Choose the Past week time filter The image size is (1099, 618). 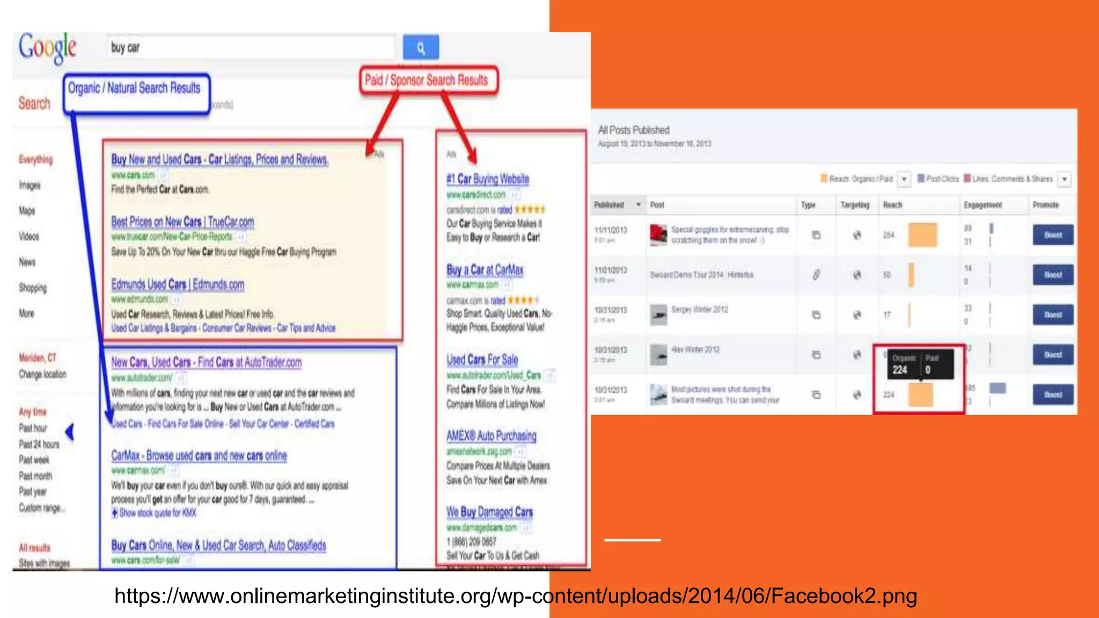[x=34, y=460]
